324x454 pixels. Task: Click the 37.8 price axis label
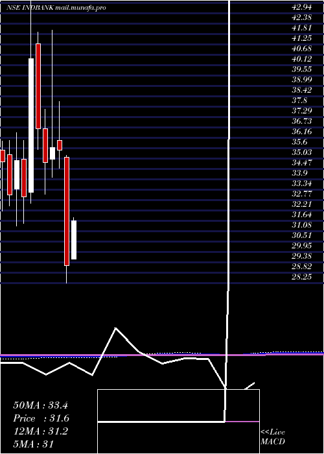pos(299,101)
